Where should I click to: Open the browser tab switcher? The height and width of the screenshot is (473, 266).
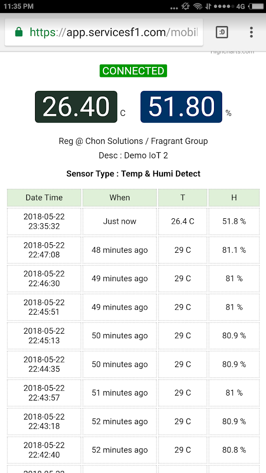222,32
